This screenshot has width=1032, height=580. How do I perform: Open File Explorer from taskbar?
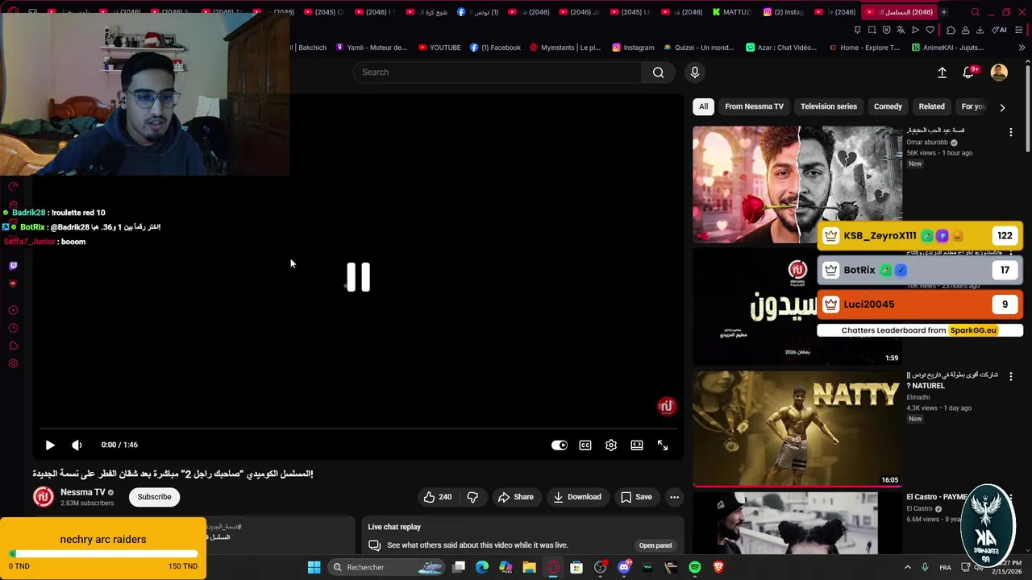529,567
